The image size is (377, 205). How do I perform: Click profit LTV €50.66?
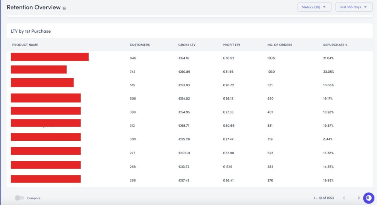pos(228,126)
